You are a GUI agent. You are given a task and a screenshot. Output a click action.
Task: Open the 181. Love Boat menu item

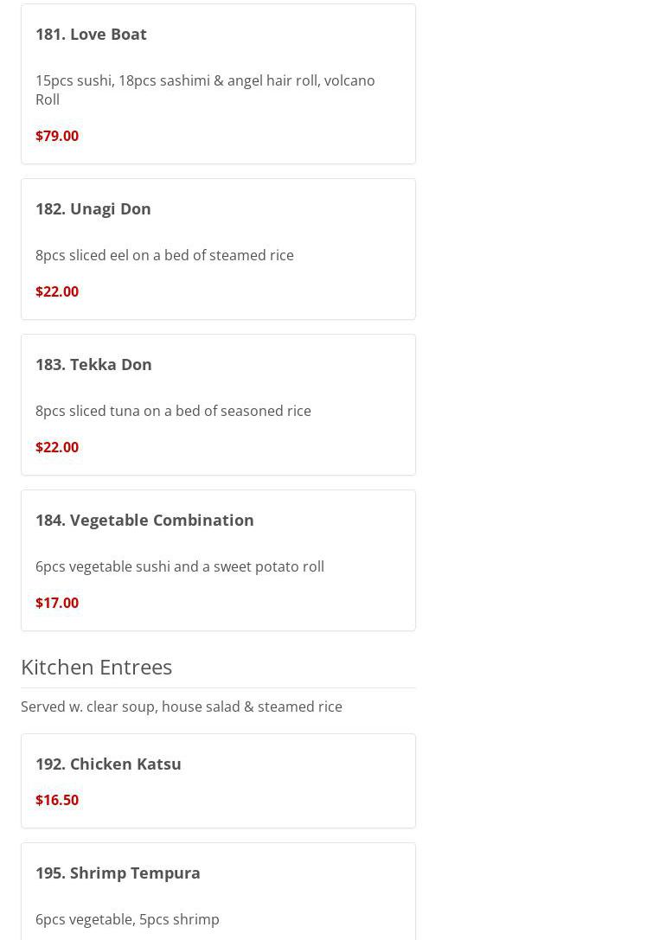pos(91,34)
